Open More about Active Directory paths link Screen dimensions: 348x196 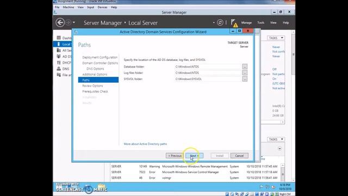coord(145,144)
